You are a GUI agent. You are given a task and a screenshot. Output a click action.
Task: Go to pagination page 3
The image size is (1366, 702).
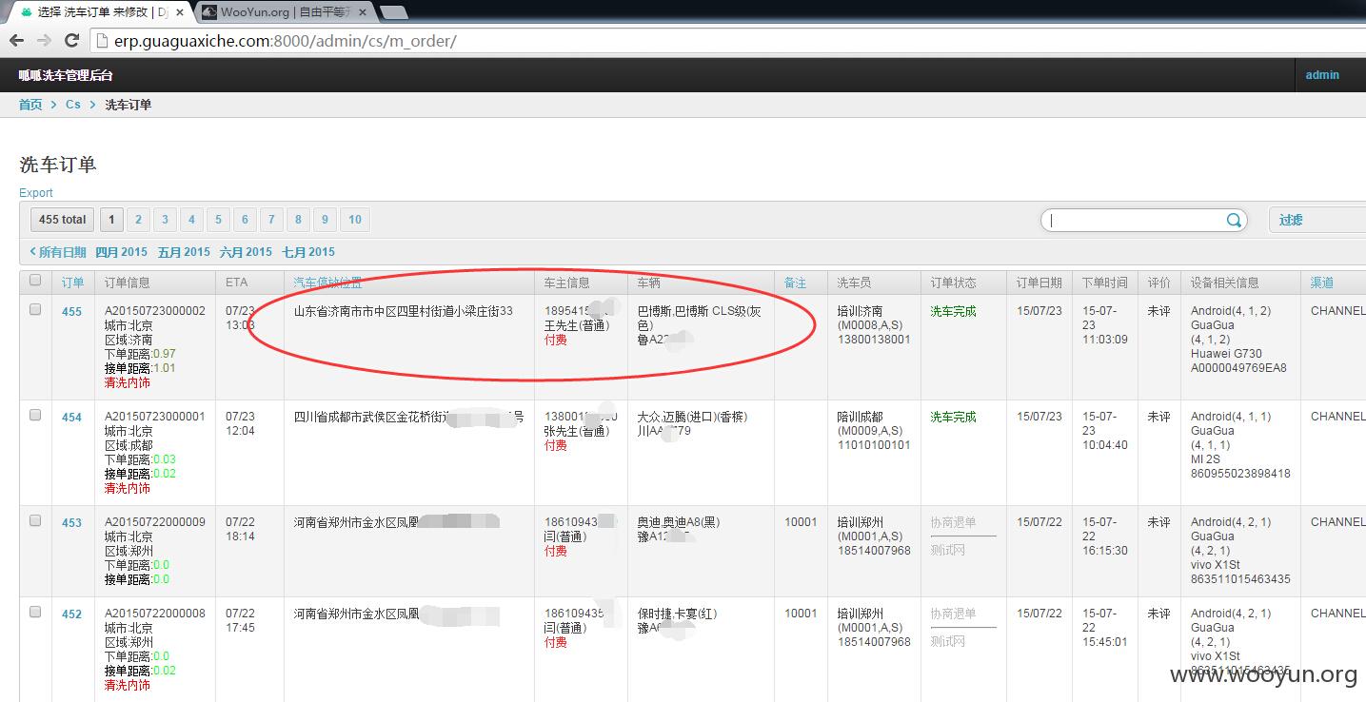click(165, 220)
